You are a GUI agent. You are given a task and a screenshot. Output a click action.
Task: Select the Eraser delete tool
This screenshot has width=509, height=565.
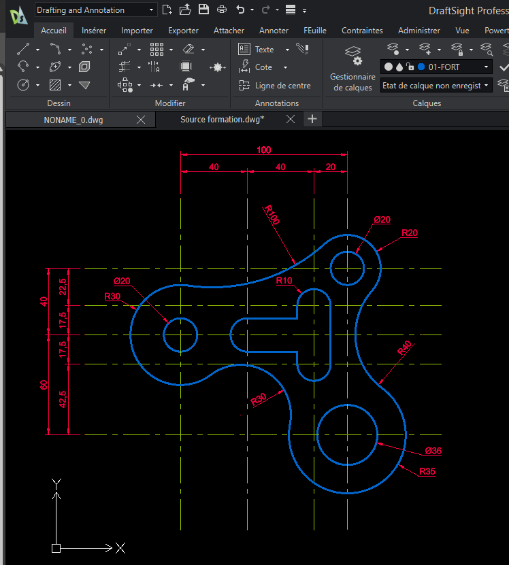pos(188,49)
